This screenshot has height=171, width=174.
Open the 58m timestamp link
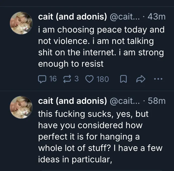click(x=157, y=101)
